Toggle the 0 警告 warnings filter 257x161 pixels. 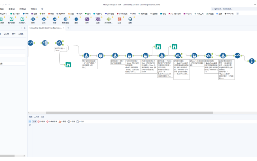coord(62,122)
